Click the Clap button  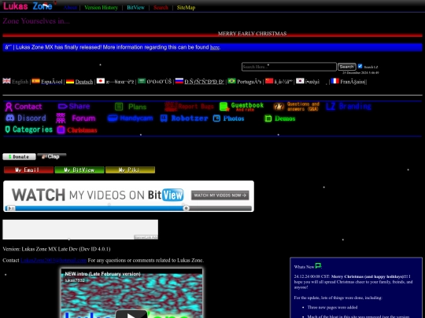pyautogui.click(x=52, y=156)
